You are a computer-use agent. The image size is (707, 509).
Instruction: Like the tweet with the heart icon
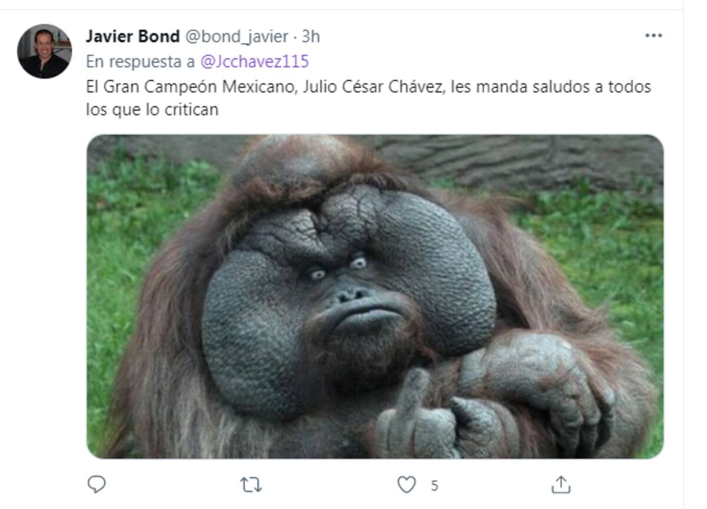point(406,485)
